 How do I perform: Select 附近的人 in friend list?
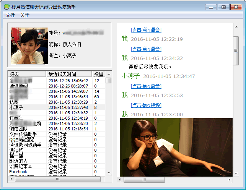coord(18,161)
